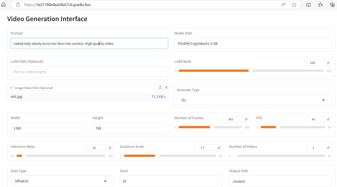This screenshot has width=337, height=187.
Task: Select the Seed input field
Action: (171, 181)
